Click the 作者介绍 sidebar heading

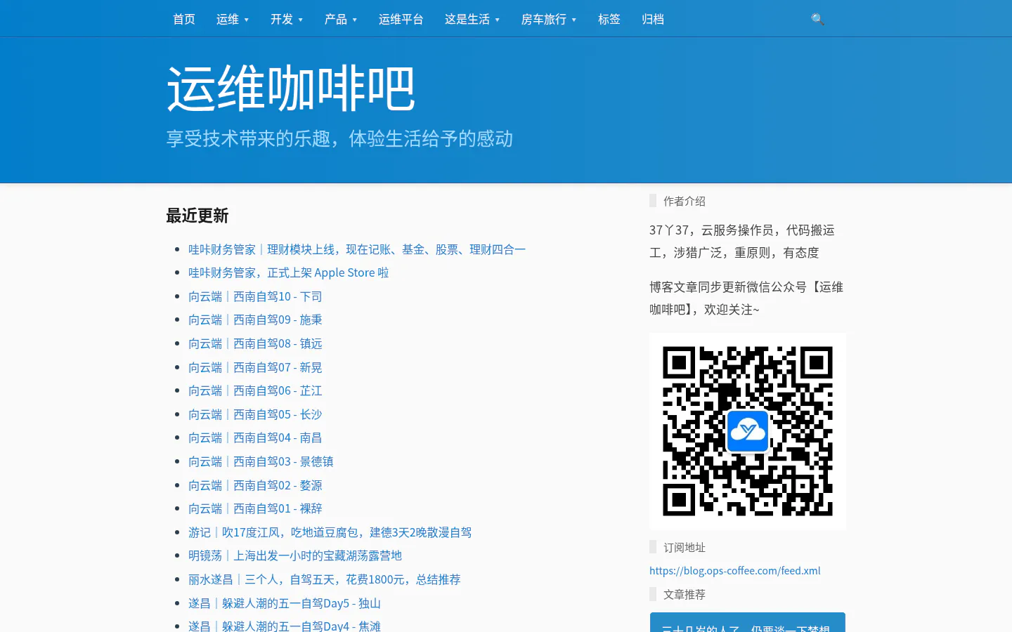tap(685, 201)
